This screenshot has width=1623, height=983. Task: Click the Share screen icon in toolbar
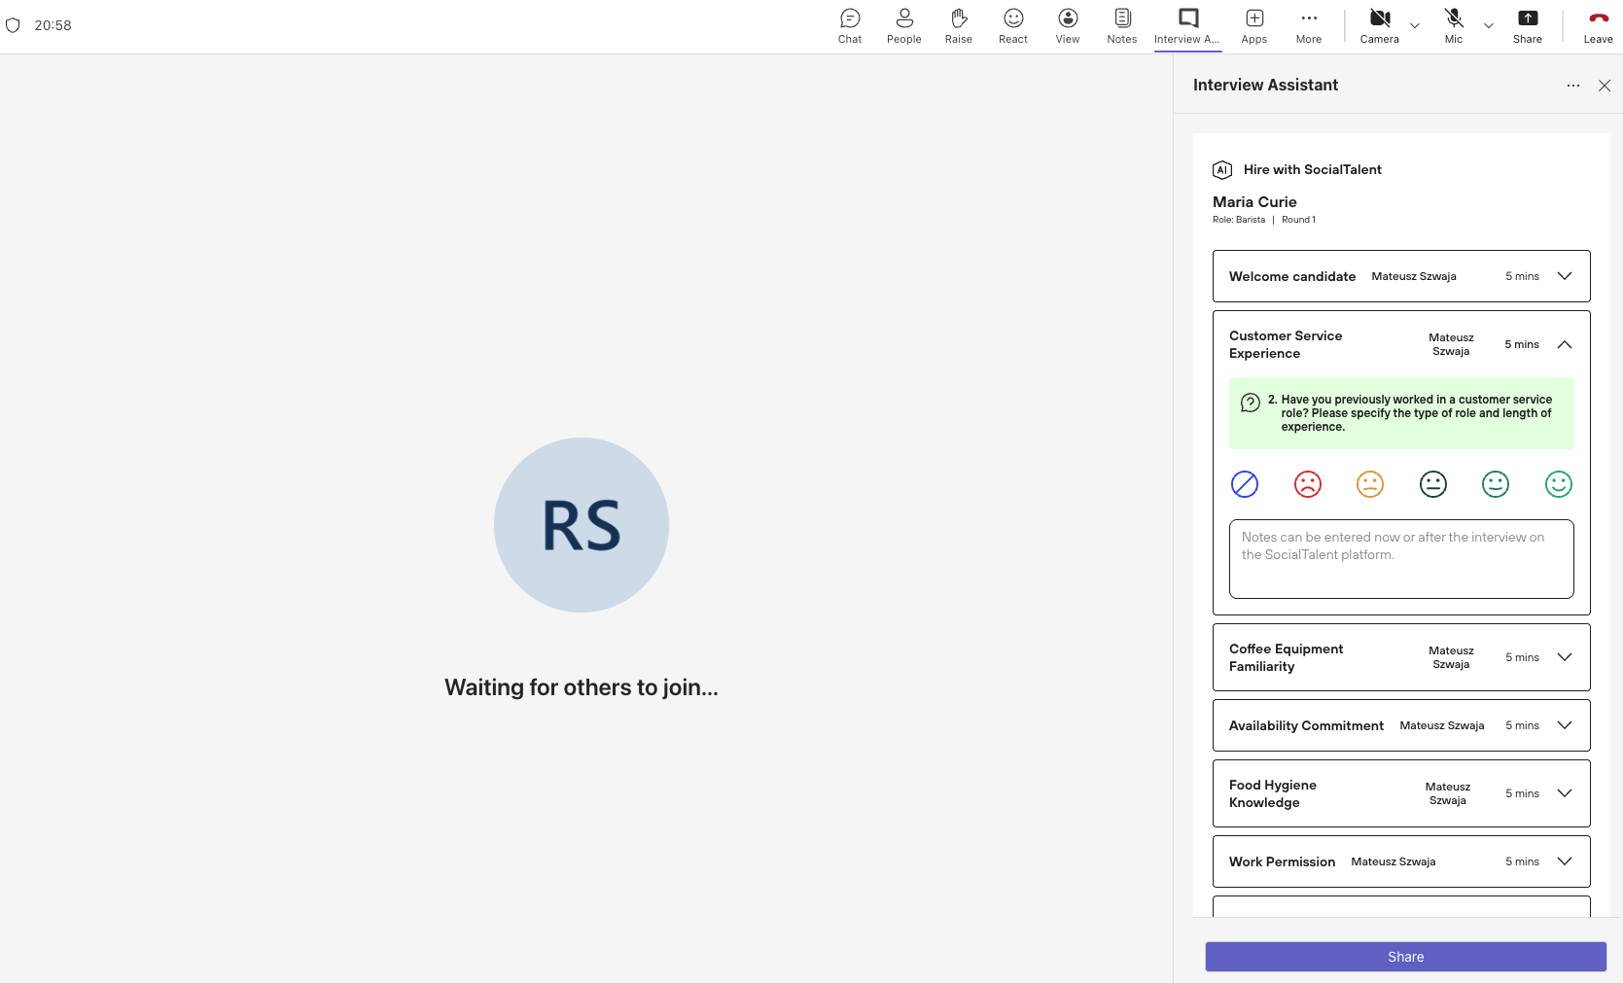point(1527,26)
